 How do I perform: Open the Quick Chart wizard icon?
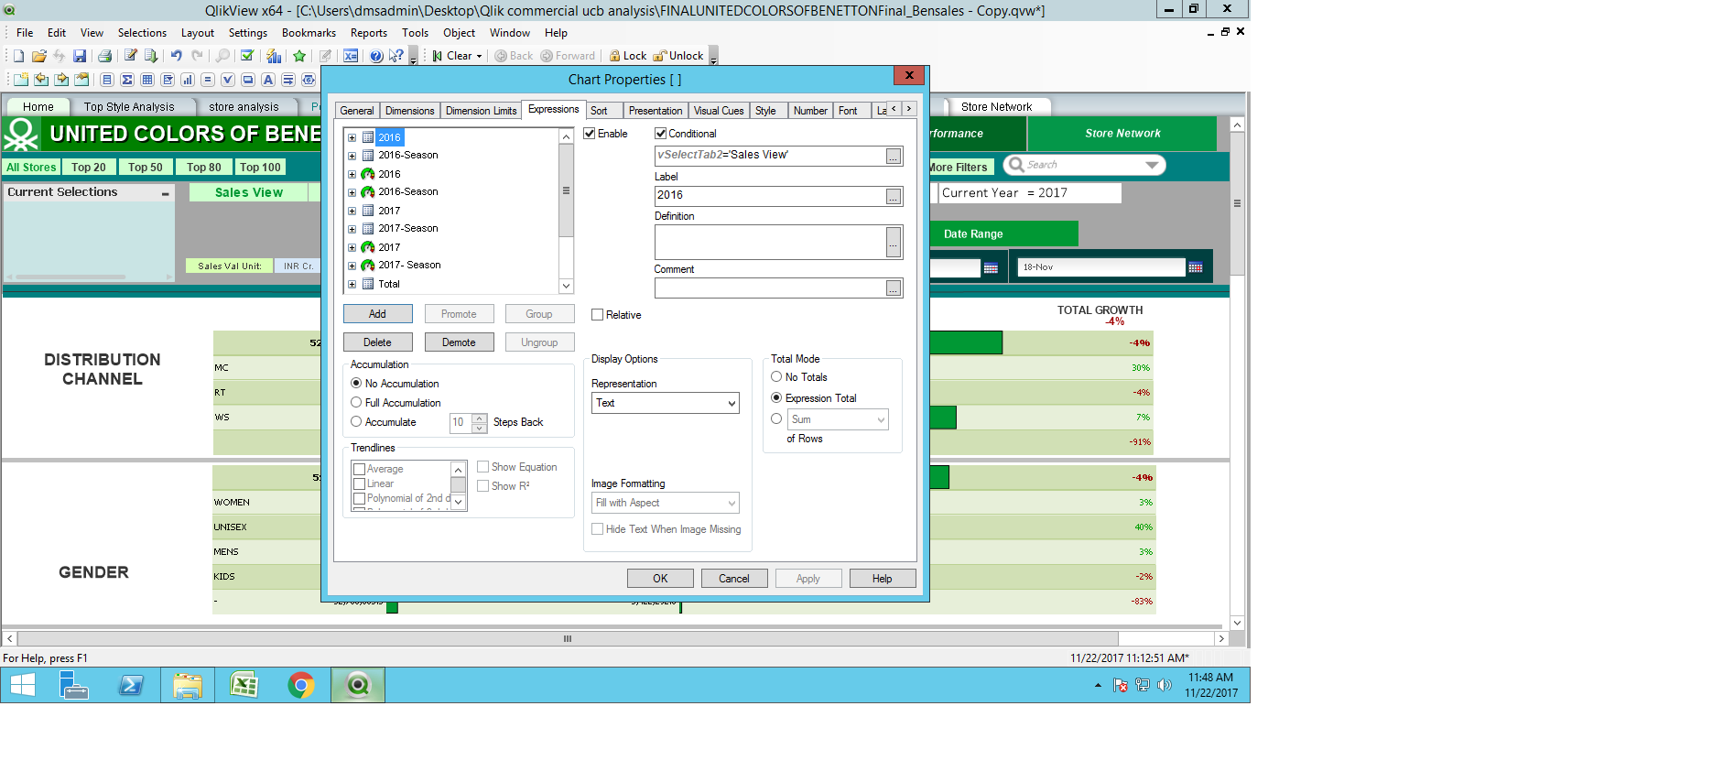(273, 56)
